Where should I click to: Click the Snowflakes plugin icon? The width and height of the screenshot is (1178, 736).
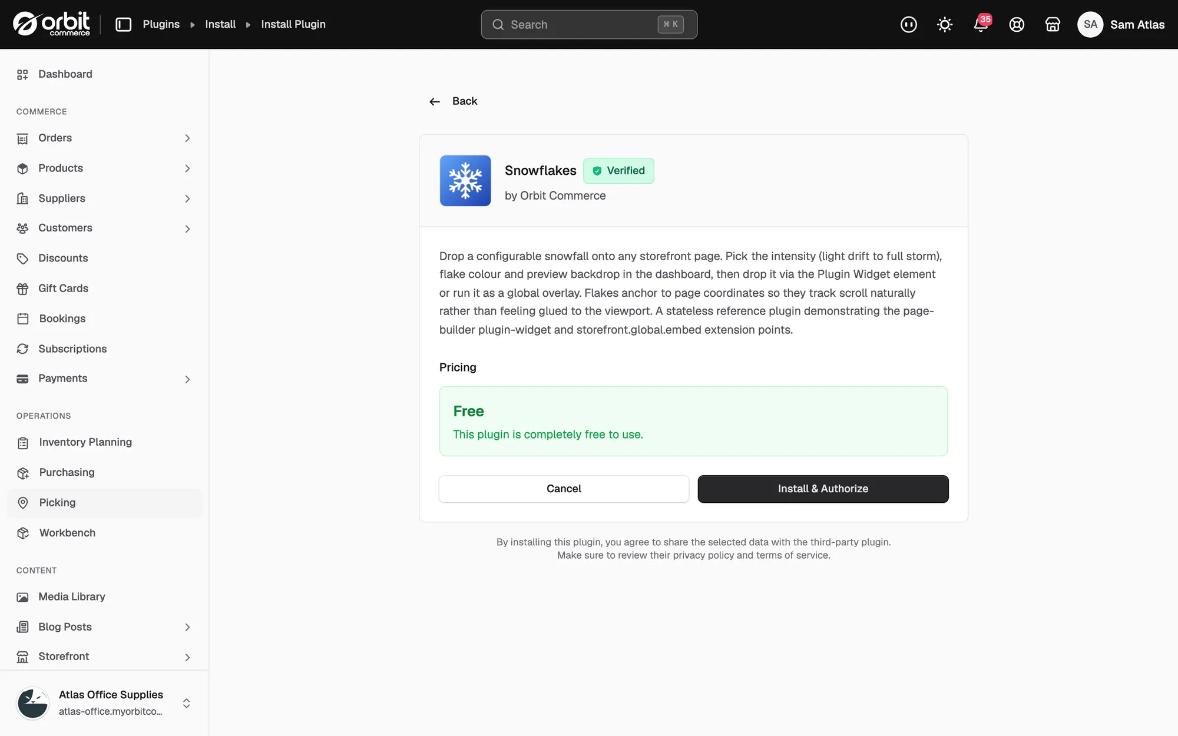click(x=465, y=181)
